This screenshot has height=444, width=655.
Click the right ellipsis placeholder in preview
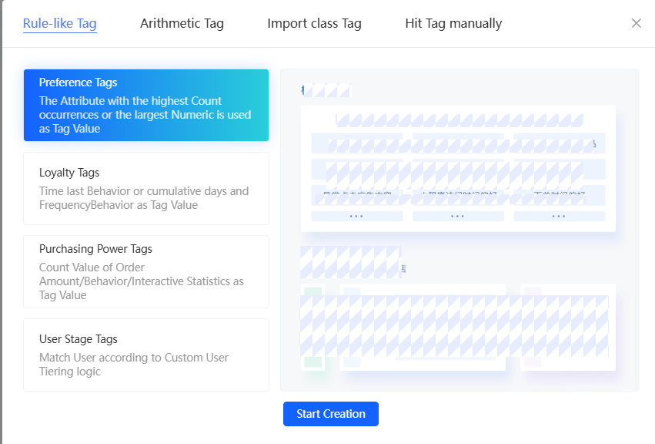point(559,217)
